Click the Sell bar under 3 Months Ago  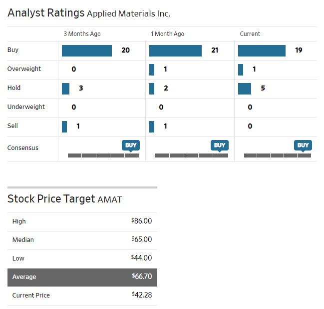click(64, 126)
